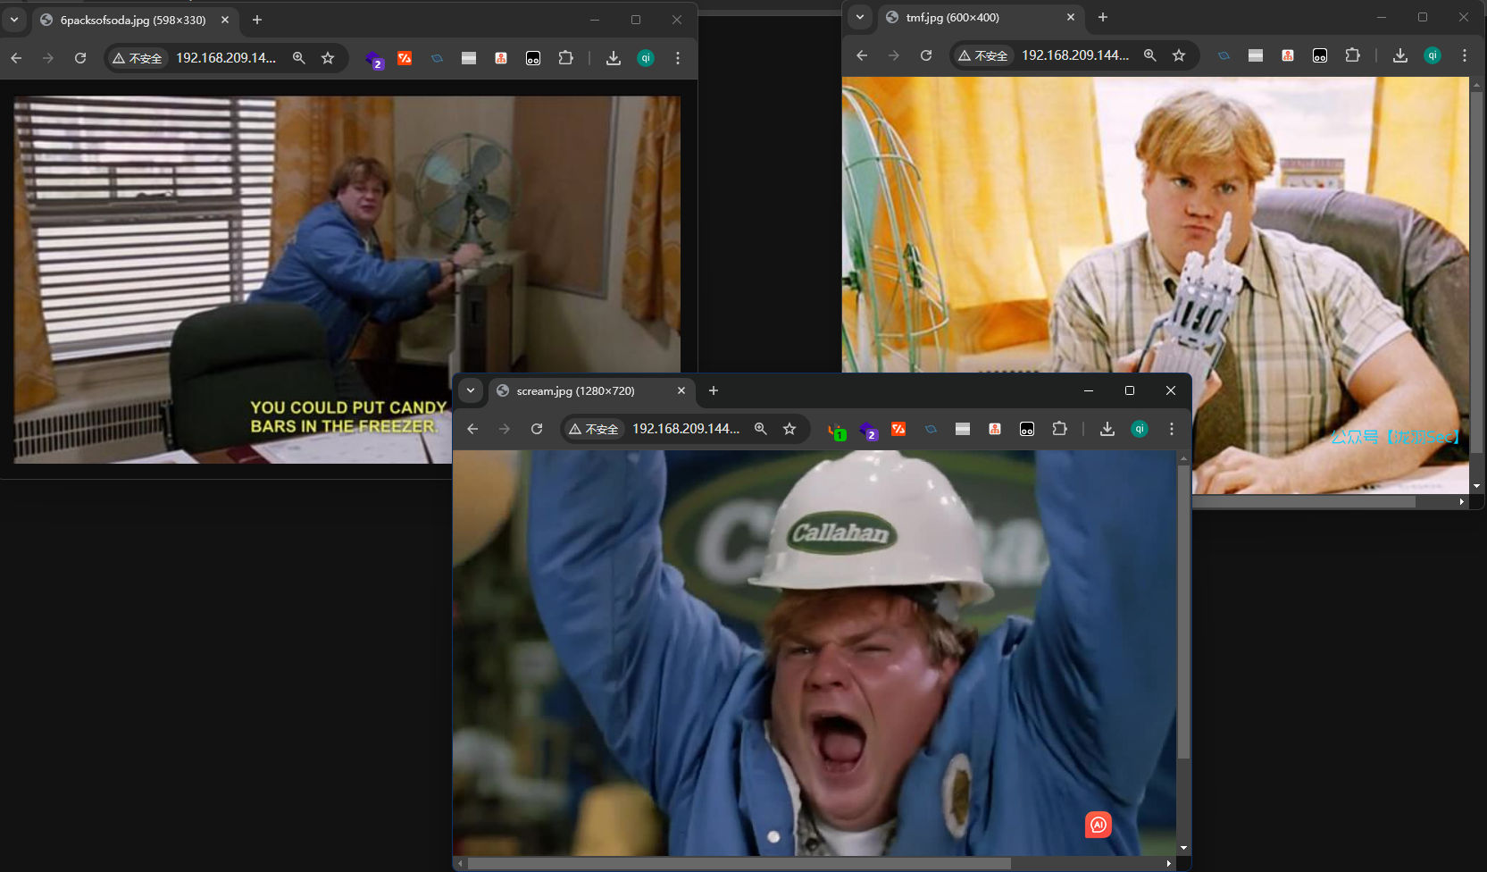Click the red floating icon on scream image
Image resolution: width=1487 pixels, height=872 pixels.
(x=1098, y=825)
